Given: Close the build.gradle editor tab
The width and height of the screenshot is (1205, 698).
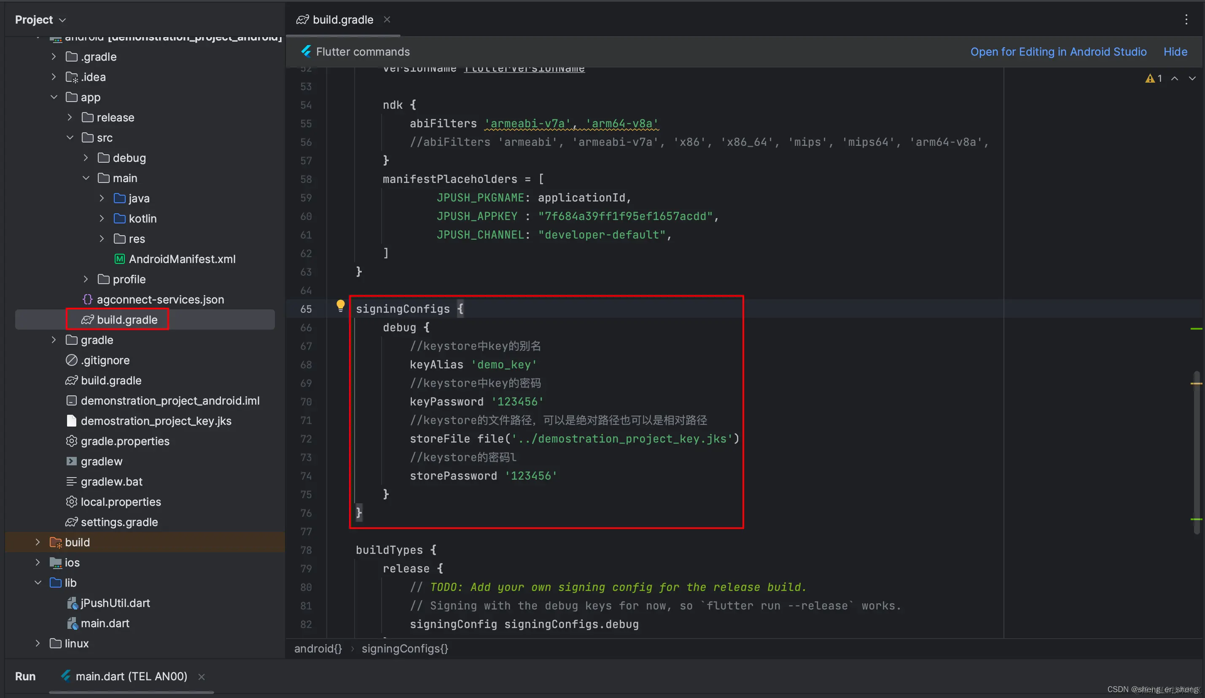Looking at the screenshot, I should [x=387, y=20].
